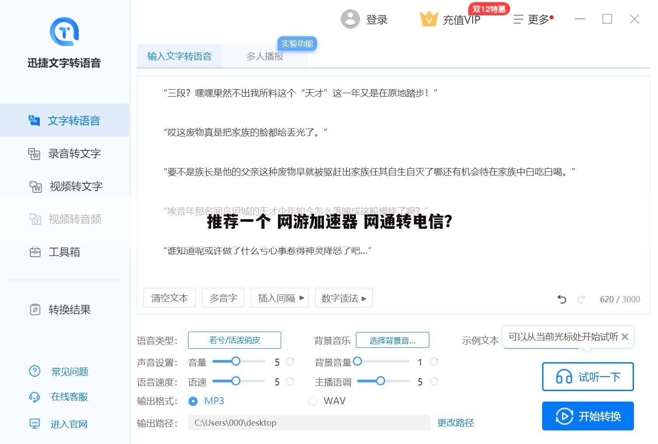Click the 工具箱 toolbox icon
The height and width of the screenshot is (444, 658).
click(35, 252)
